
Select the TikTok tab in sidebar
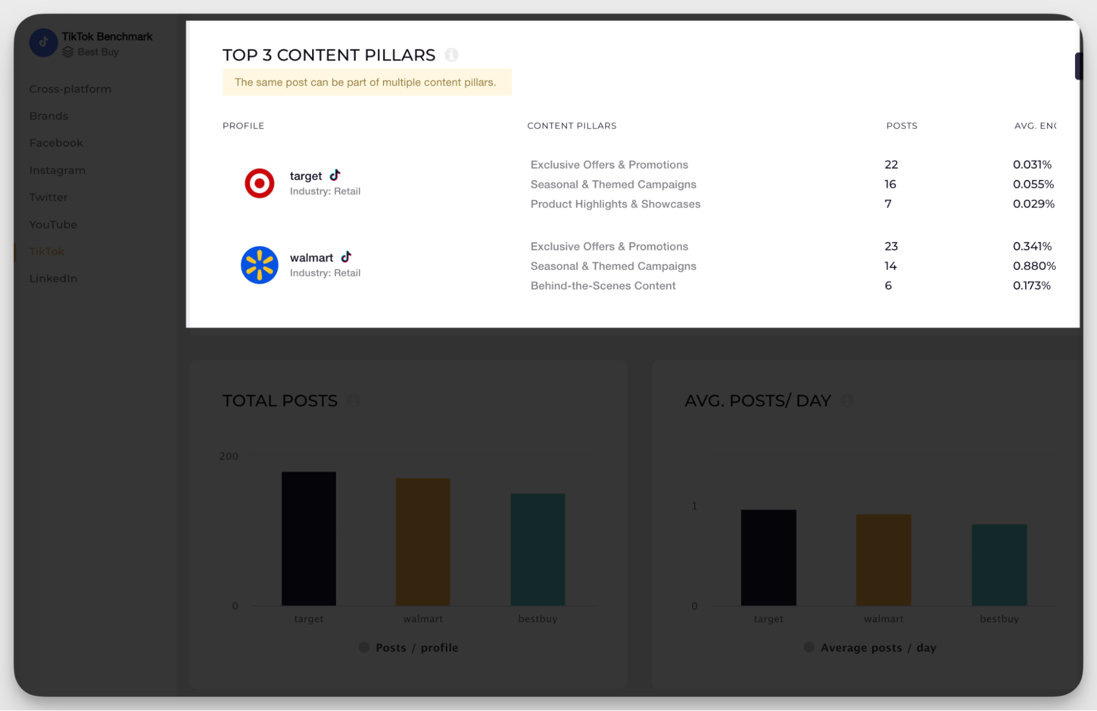coord(47,251)
